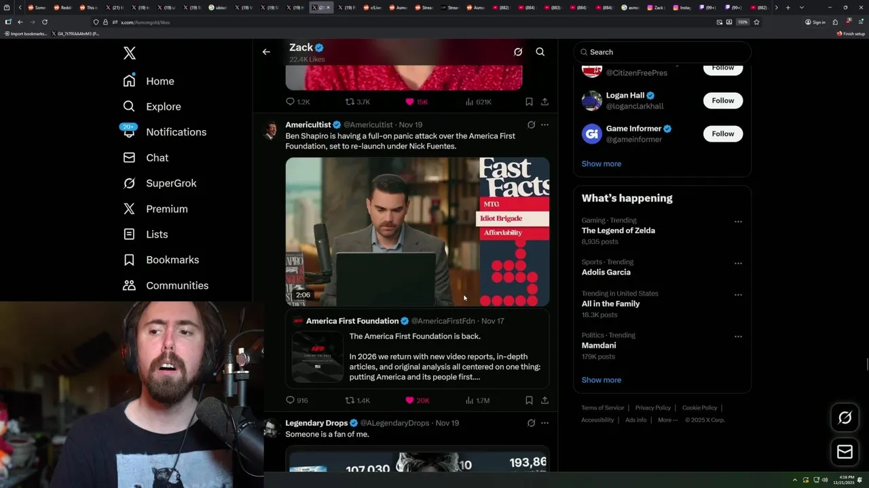Screen dimensions: 869x488
Task: Reply to post with 916 replies
Action: (x=297, y=401)
